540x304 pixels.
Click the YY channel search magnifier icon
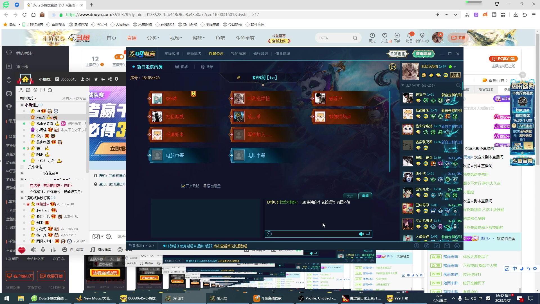point(50,90)
